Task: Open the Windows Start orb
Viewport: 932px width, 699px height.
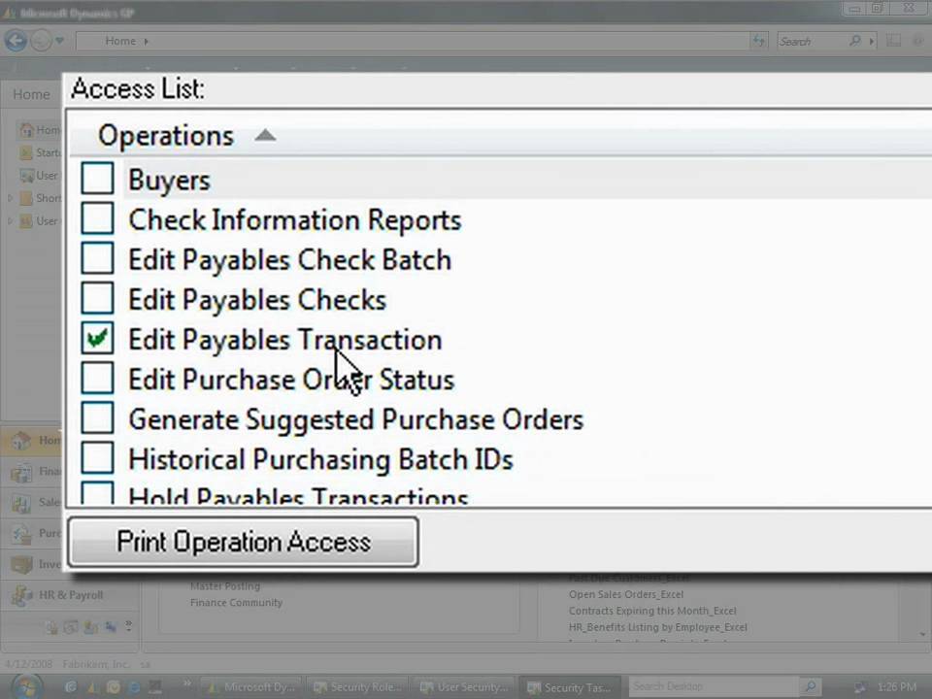Action: (x=26, y=686)
